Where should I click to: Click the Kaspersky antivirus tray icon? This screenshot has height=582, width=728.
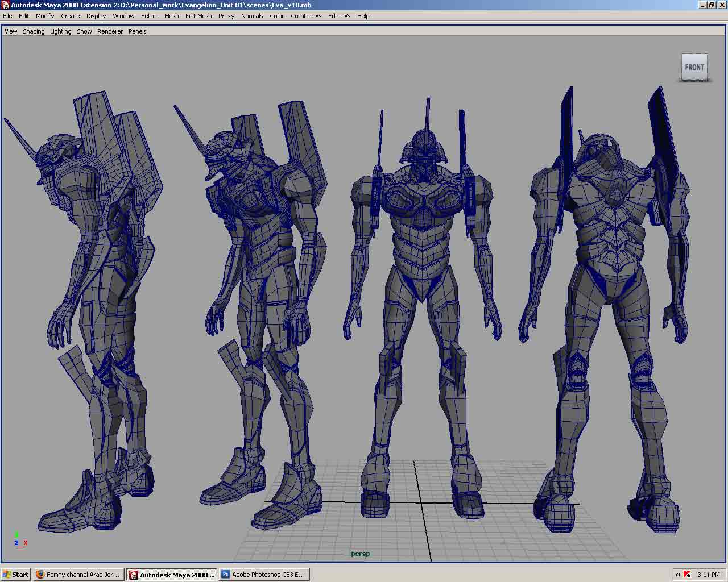pos(687,575)
